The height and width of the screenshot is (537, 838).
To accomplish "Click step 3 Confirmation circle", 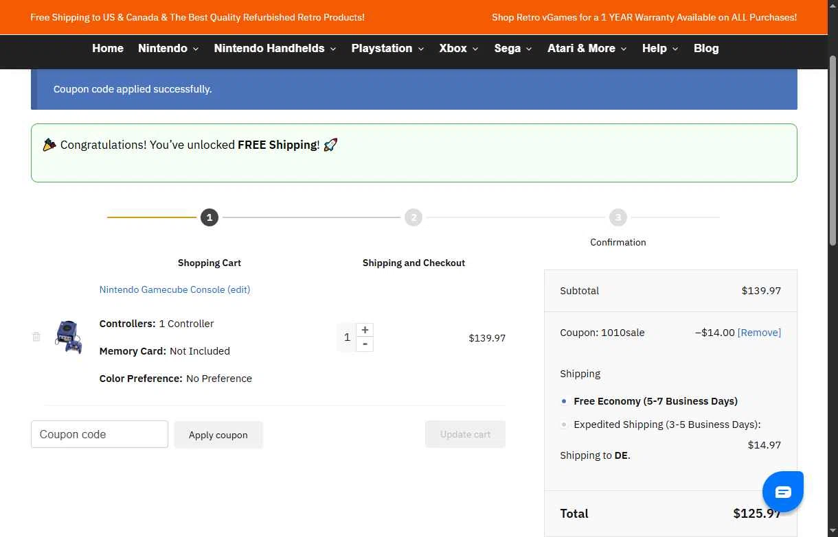I will (618, 218).
